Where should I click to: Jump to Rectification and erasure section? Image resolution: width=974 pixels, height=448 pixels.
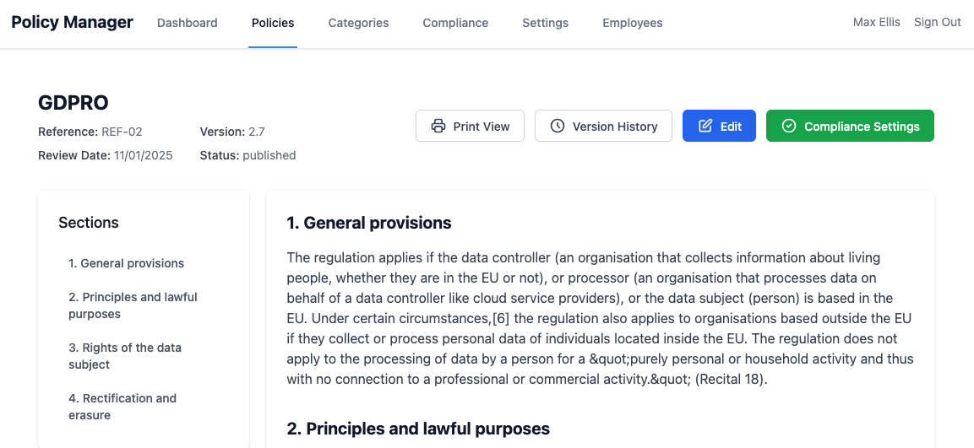(x=122, y=407)
